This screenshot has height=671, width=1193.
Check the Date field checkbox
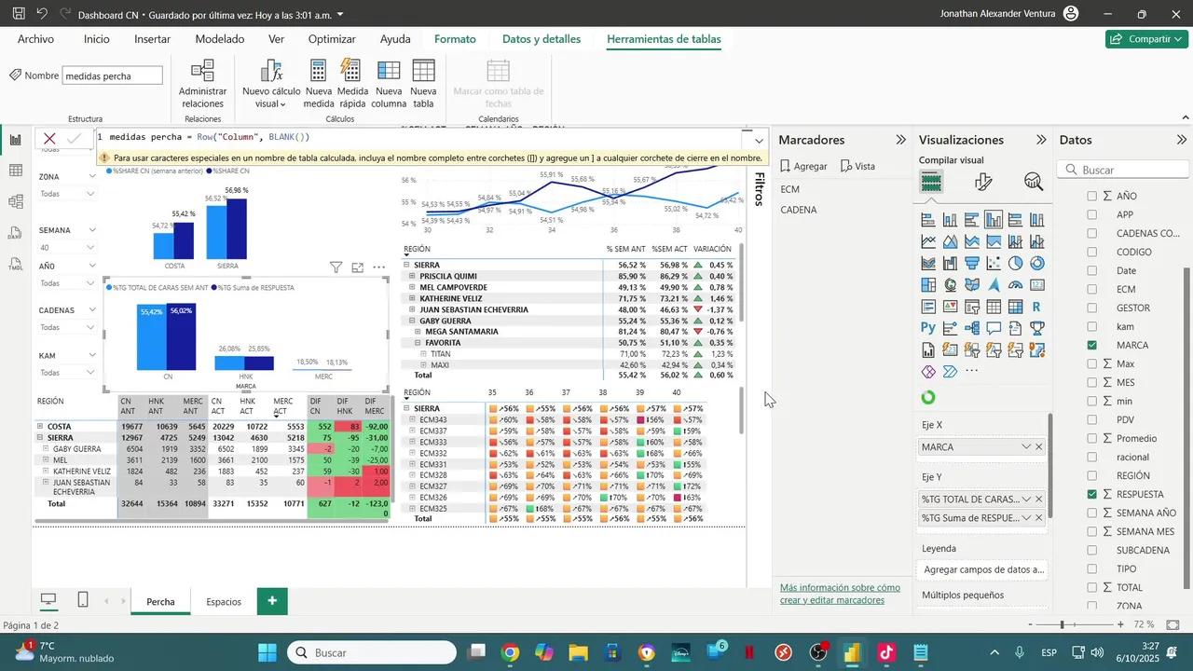click(x=1092, y=270)
